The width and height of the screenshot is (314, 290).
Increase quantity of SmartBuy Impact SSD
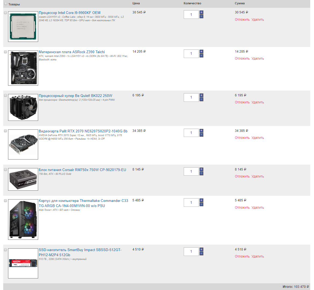coord(201,249)
